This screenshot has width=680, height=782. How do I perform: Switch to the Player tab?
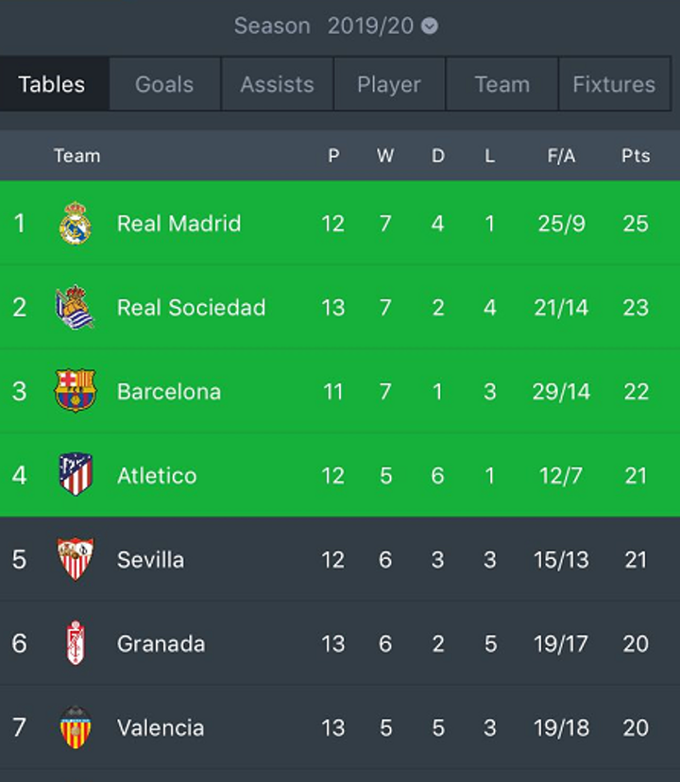click(x=389, y=84)
